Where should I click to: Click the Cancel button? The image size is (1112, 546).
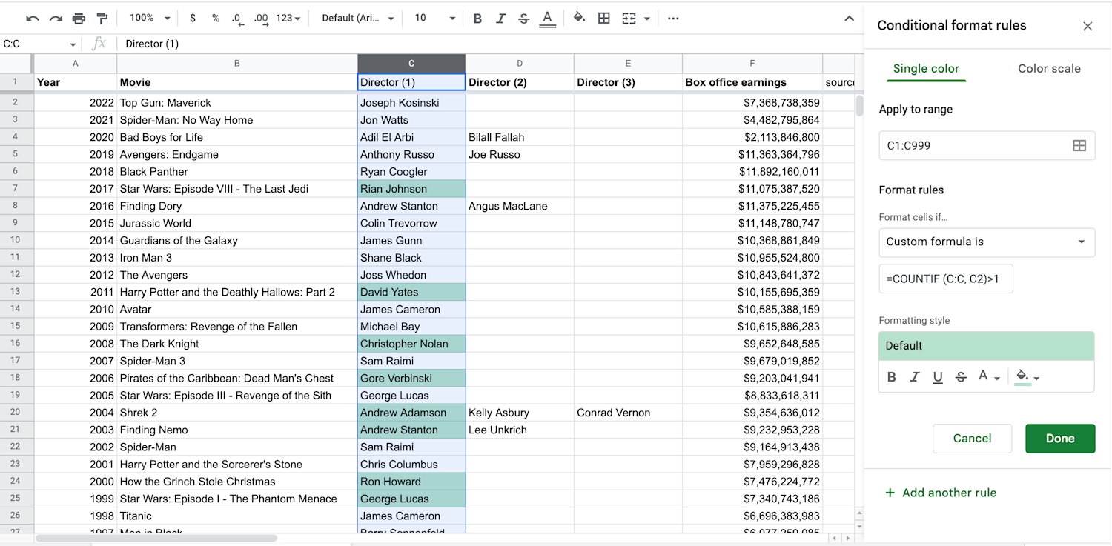pyautogui.click(x=972, y=439)
